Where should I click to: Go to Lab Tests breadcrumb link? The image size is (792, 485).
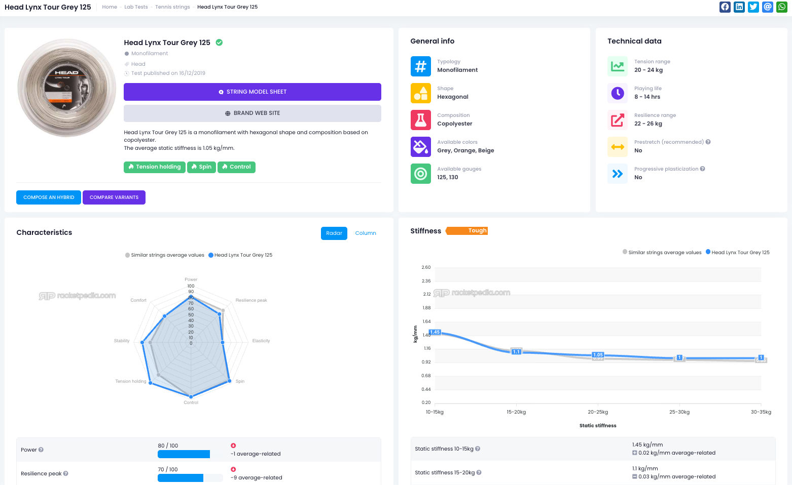click(x=136, y=7)
